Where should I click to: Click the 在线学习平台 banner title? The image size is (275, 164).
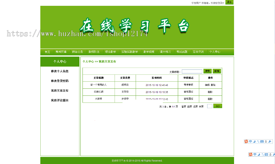click(x=134, y=26)
